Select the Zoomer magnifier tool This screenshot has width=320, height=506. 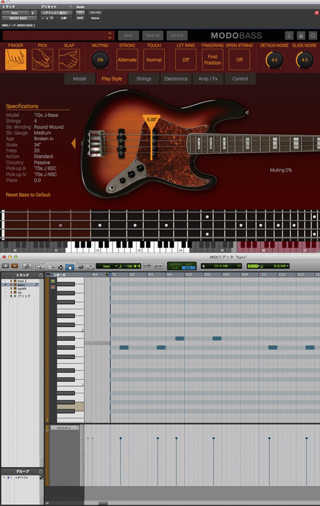click(40, 267)
